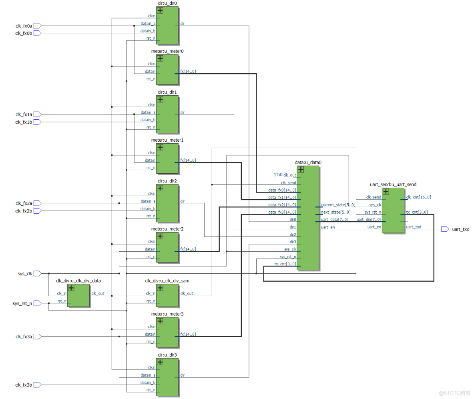
Task: Expand the u_uart_send module plus icon
Action: (x=386, y=192)
